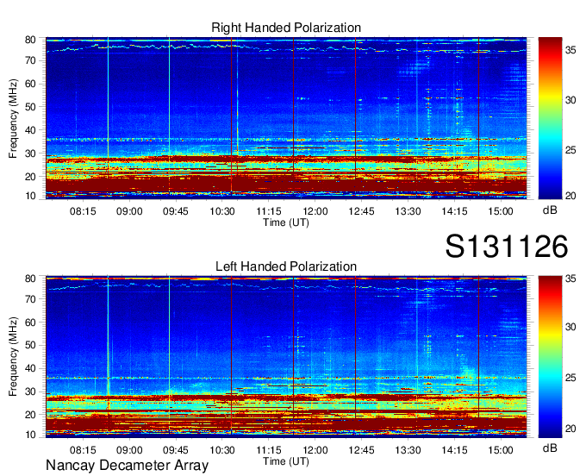Click Frequency (MHz) axis label of Right Handed plot
Image resolution: width=586 pixels, height=476 pixels.
[13, 118]
